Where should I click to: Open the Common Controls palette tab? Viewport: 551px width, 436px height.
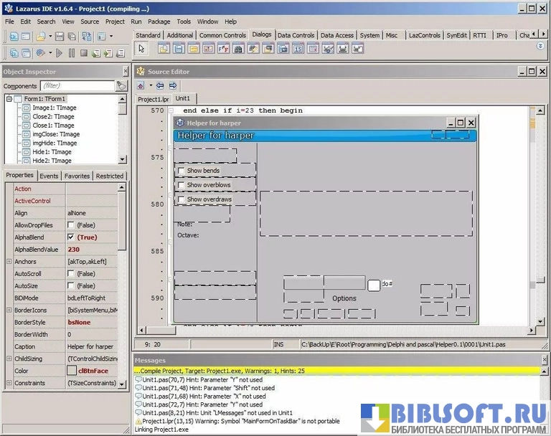coord(222,35)
